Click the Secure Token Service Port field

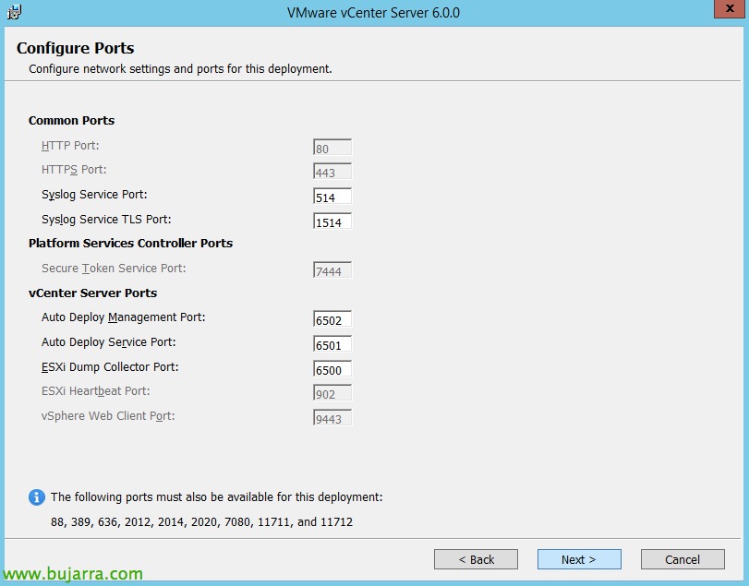[332, 270]
